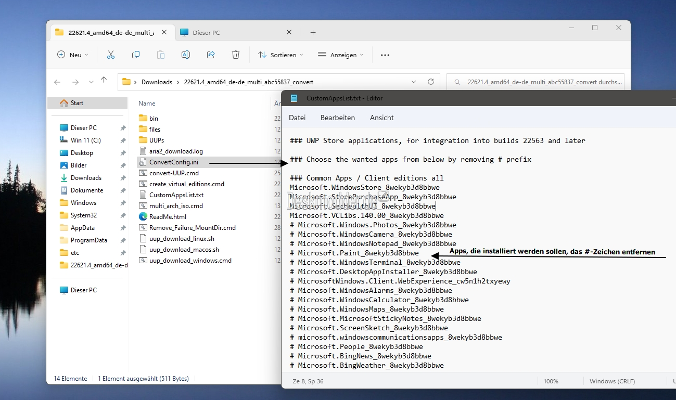Open the bin folder in file list

(154, 118)
